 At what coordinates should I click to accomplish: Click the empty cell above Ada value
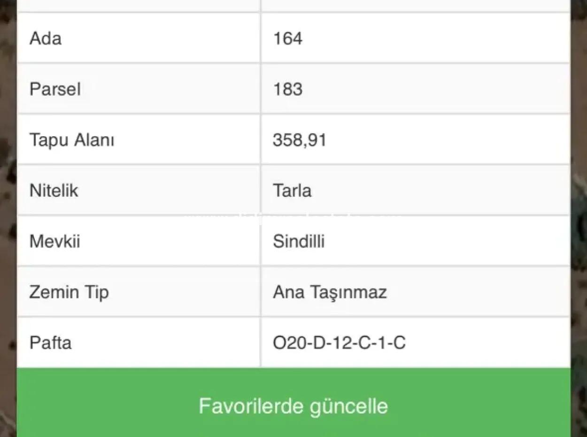click(x=413, y=5)
